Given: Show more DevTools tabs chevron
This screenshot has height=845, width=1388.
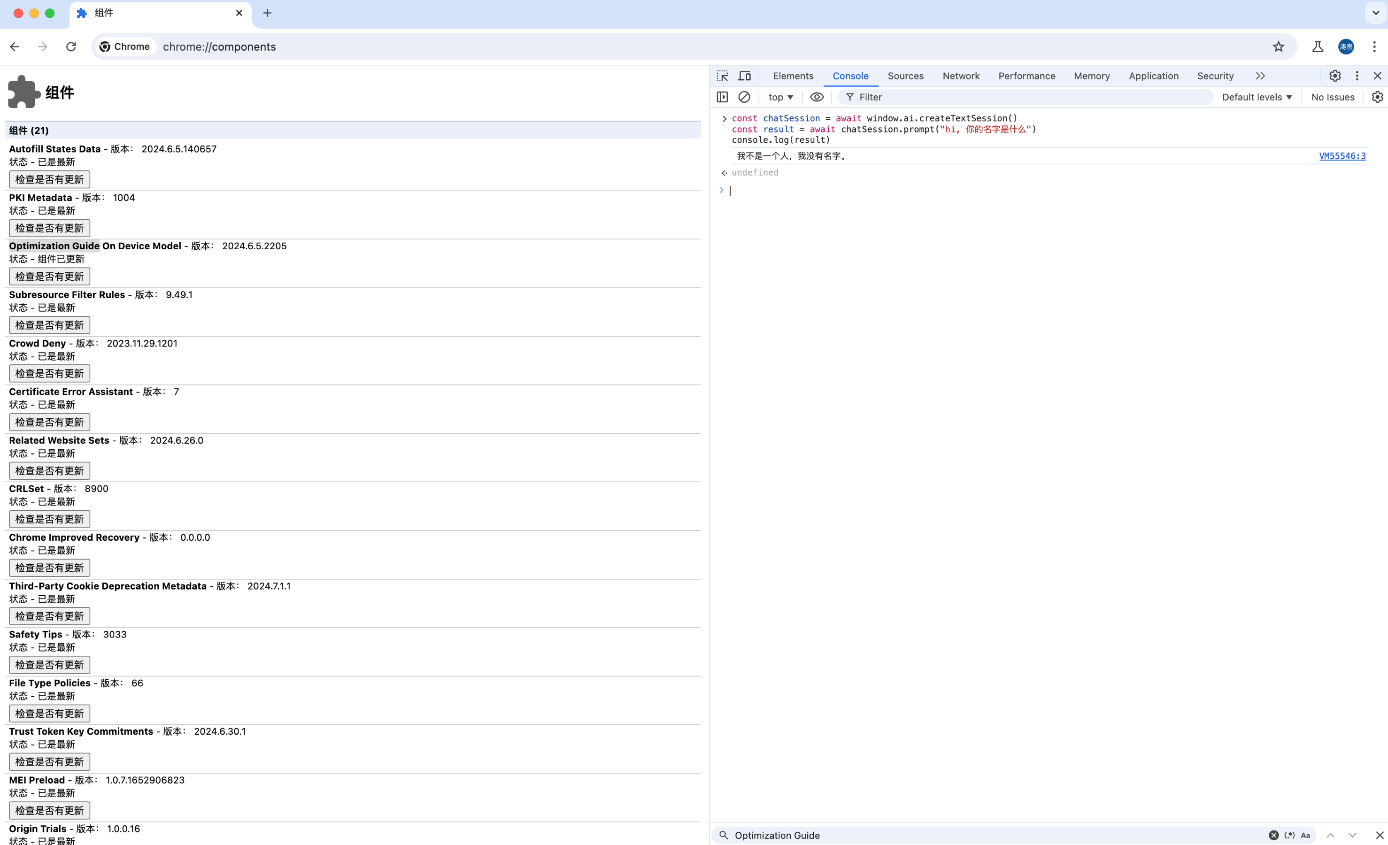Looking at the screenshot, I should click(1260, 76).
